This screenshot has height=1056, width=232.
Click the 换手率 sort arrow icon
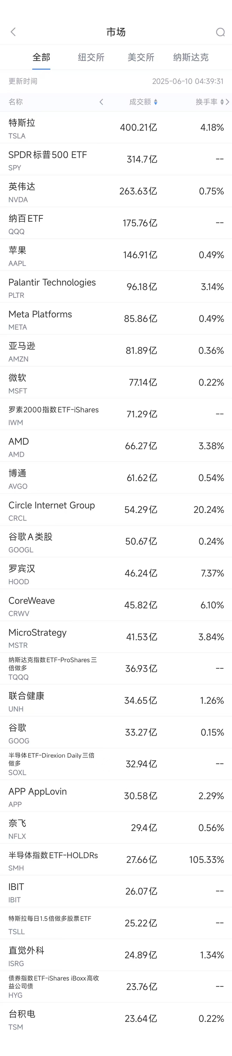(x=222, y=102)
